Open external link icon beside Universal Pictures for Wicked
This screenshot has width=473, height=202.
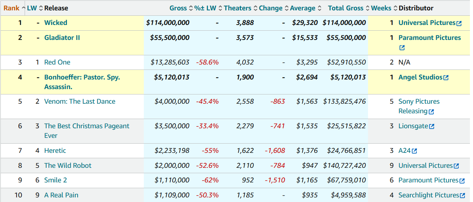pos(459,23)
